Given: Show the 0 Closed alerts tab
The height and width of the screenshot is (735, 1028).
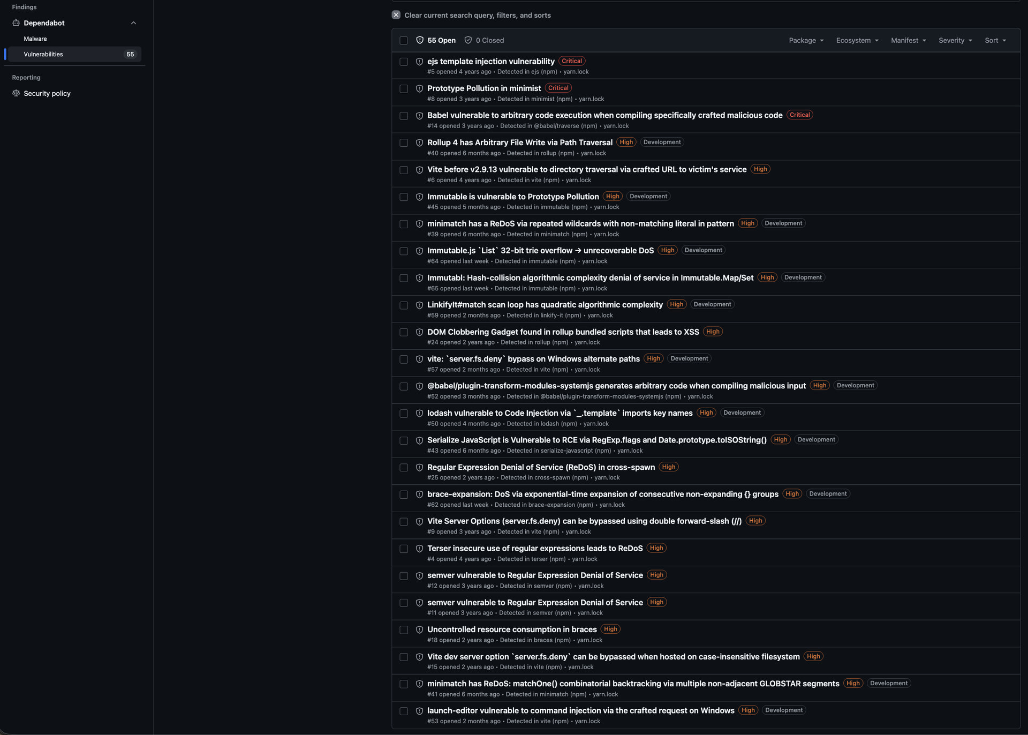Looking at the screenshot, I should coord(484,41).
